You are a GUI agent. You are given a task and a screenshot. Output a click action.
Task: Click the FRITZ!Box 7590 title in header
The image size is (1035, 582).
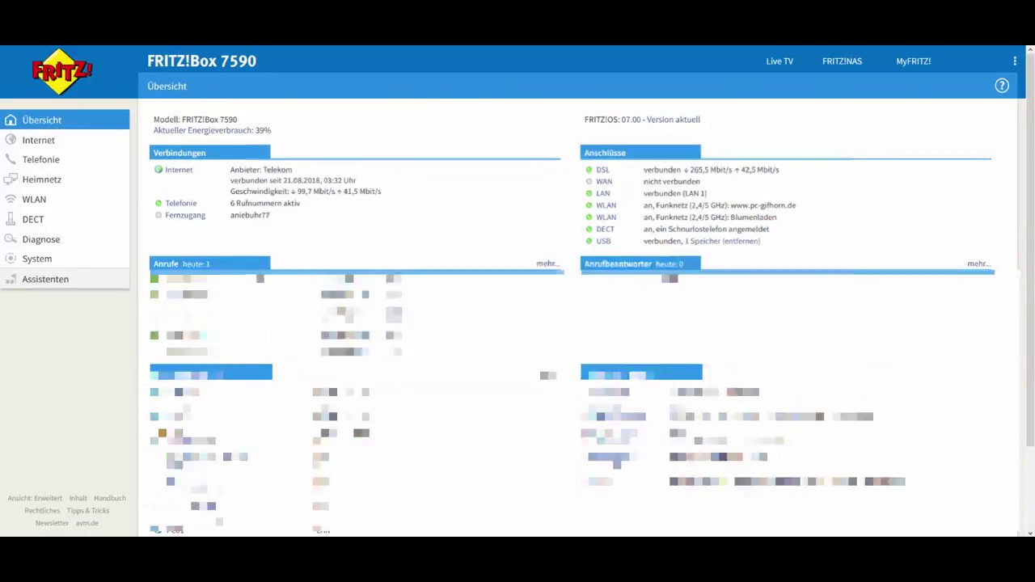pos(201,61)
